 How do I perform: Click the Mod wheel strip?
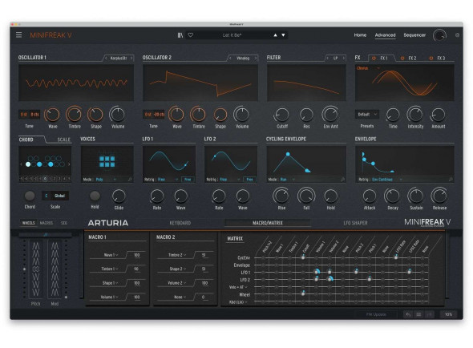pos(55,269)
